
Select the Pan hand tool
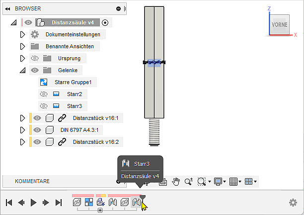175,182
